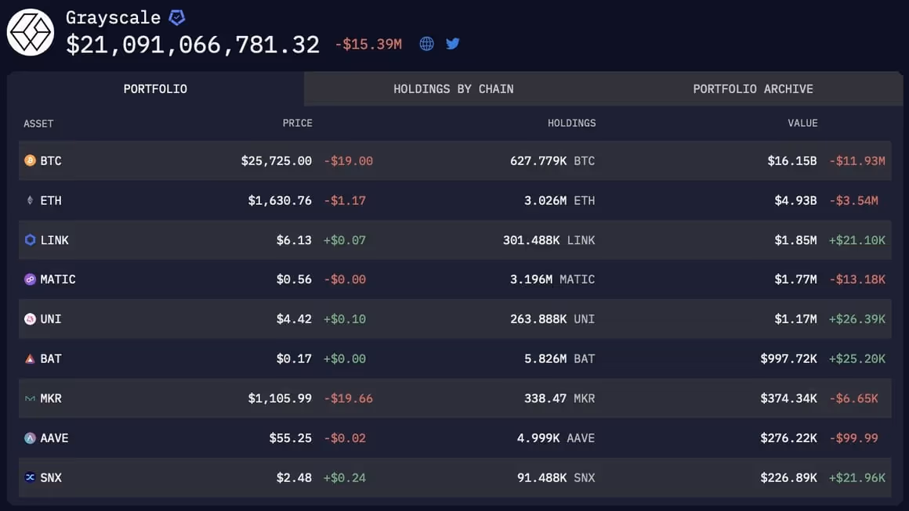This screenshot has width=909, height=511.
Task: Open Grayscale's website via the globe icon
Action: 426,43
